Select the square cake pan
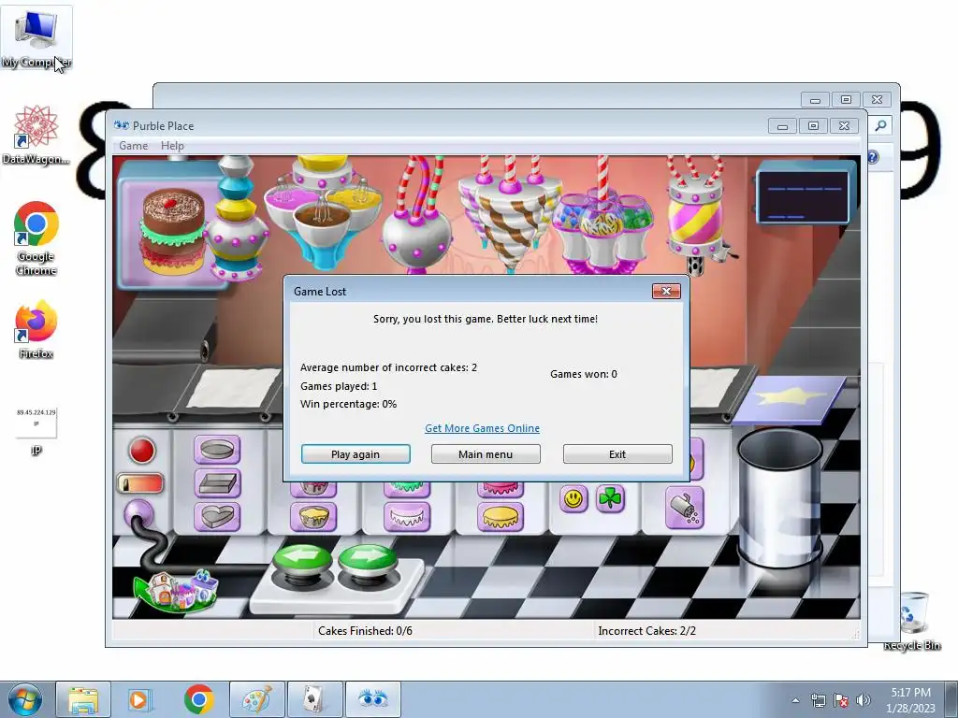The image size is (958, 718). pyautogui.click(x=217, y=483)
